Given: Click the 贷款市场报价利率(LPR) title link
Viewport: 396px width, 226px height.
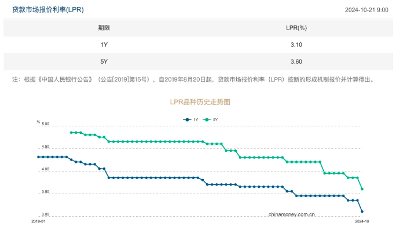Looking at the screenshot, I should [x=48, y=10].
